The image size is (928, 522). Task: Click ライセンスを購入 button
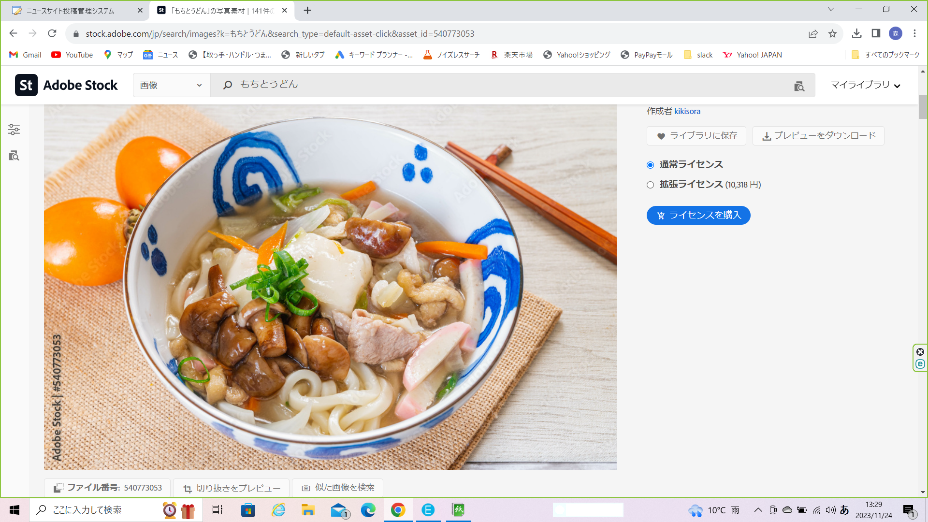(698, 215)
